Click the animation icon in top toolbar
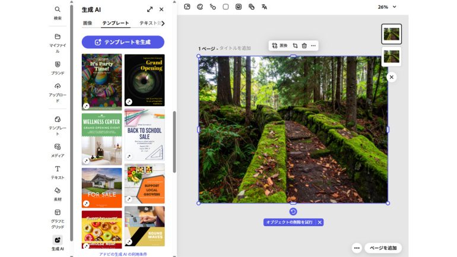This screenshot has width=457, height=257. (212, 7)
